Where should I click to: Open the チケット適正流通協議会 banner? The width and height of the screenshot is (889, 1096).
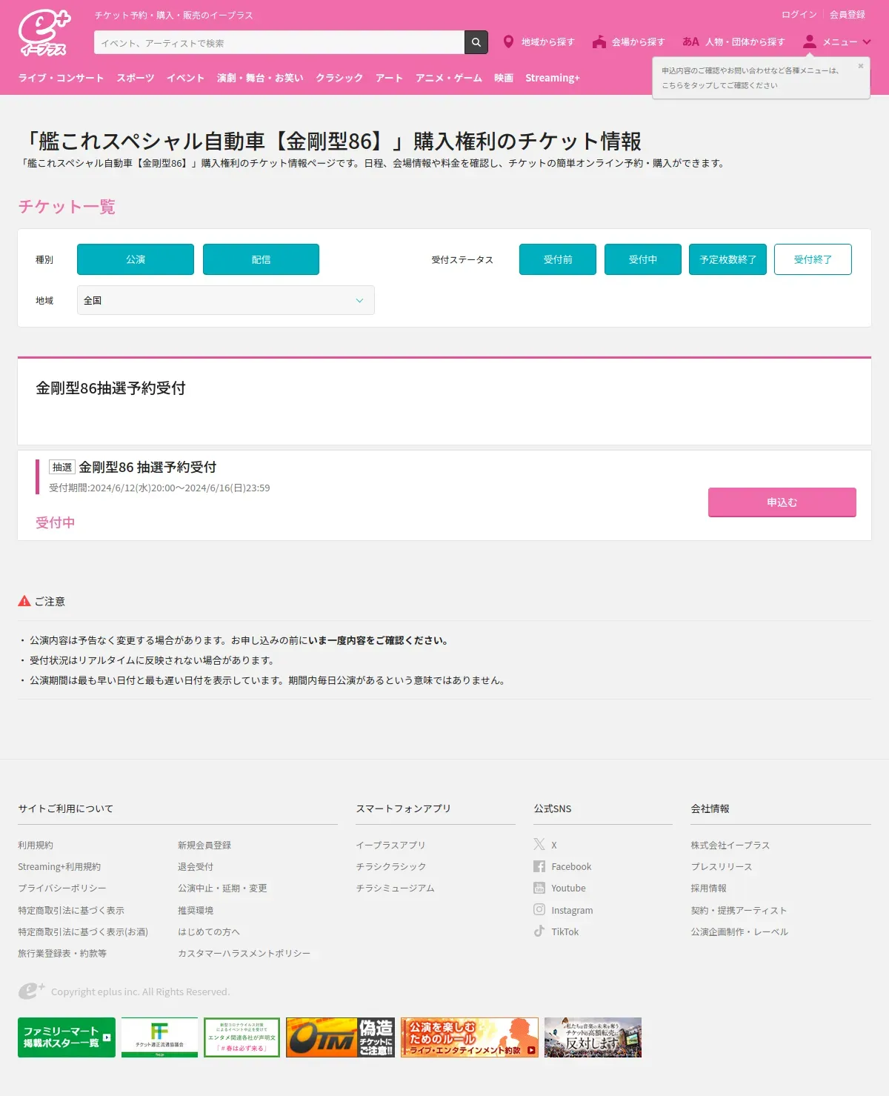159,1037
